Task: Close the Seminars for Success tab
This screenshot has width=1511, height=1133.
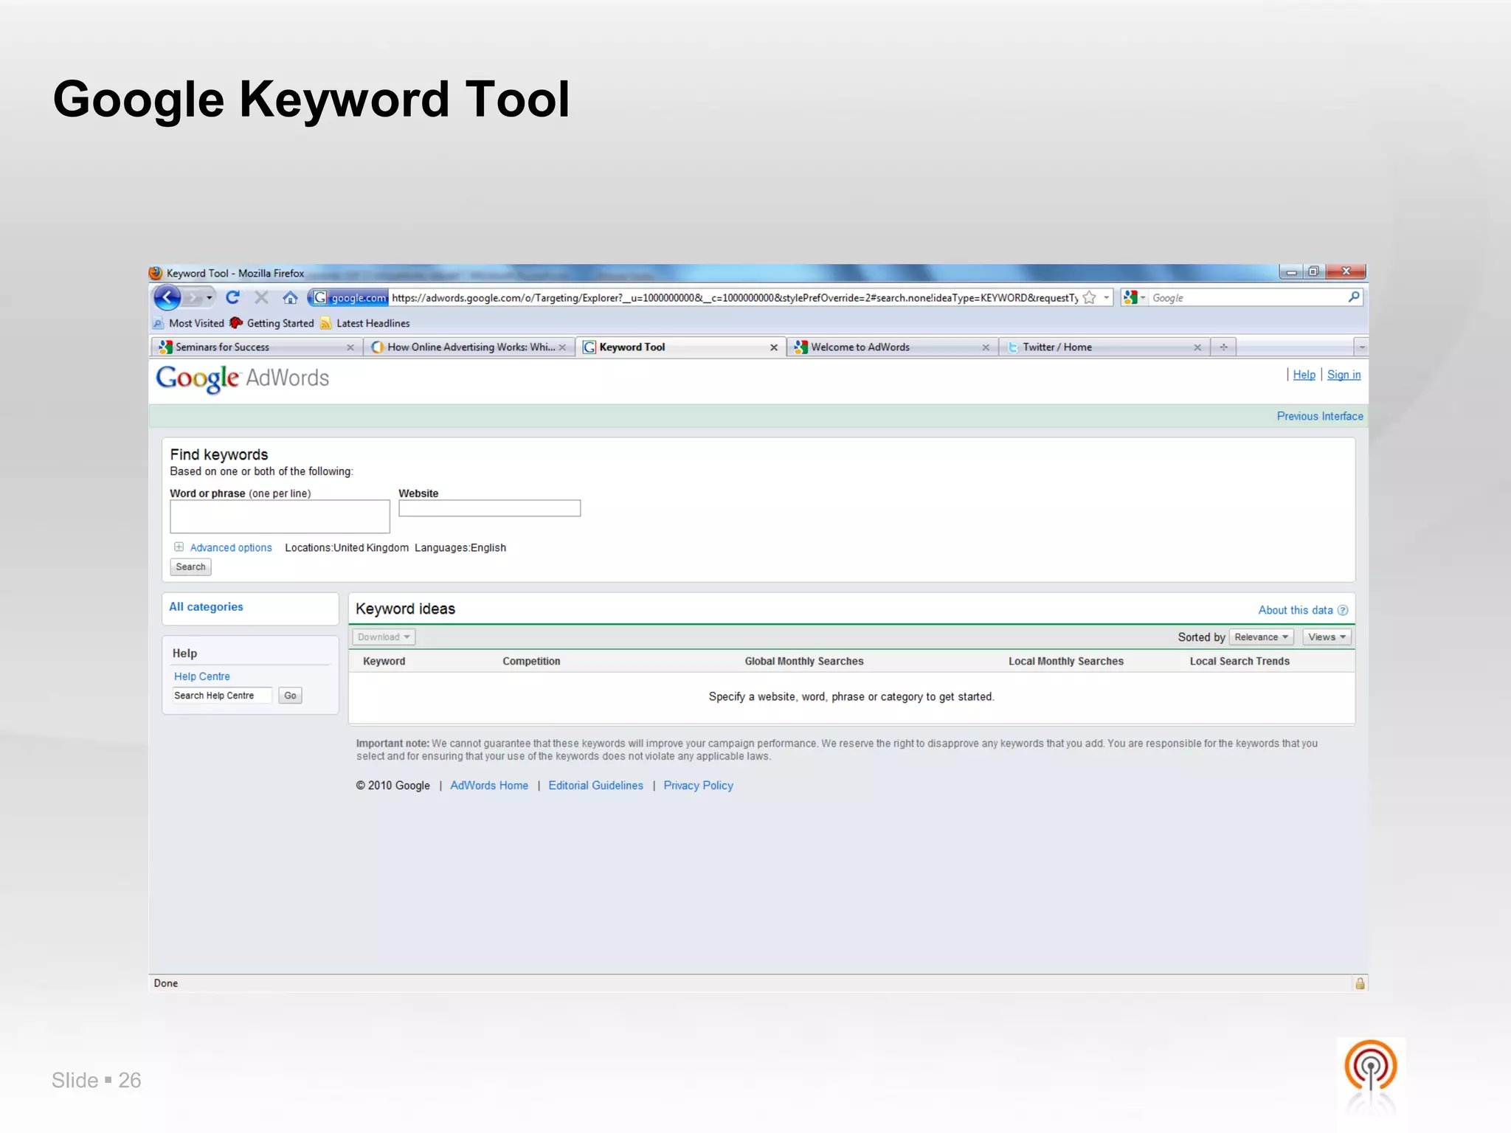Action: (350, 347)
